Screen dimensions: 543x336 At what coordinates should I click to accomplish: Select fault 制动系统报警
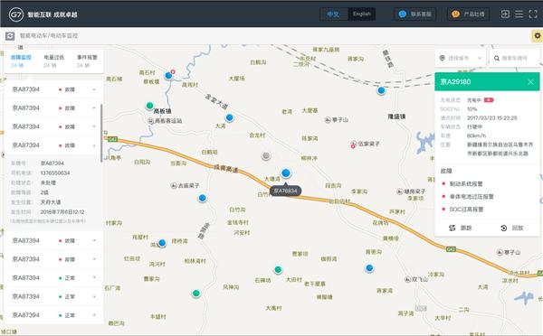[466, 184]
